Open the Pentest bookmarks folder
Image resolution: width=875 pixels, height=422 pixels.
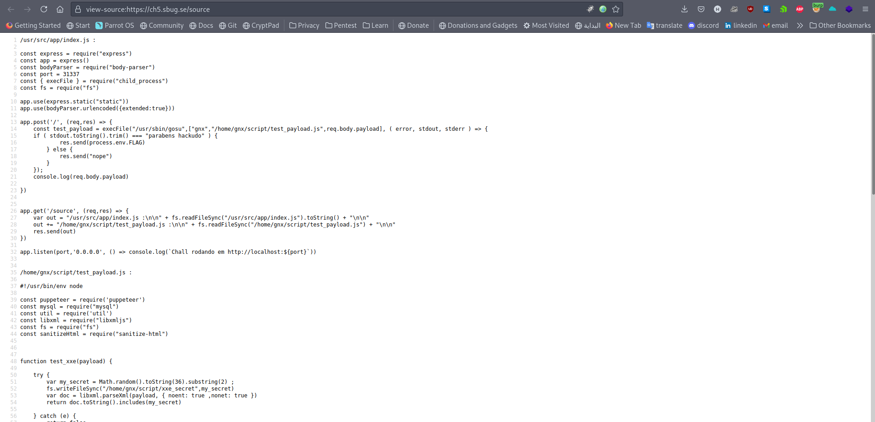tap(341, 26)
